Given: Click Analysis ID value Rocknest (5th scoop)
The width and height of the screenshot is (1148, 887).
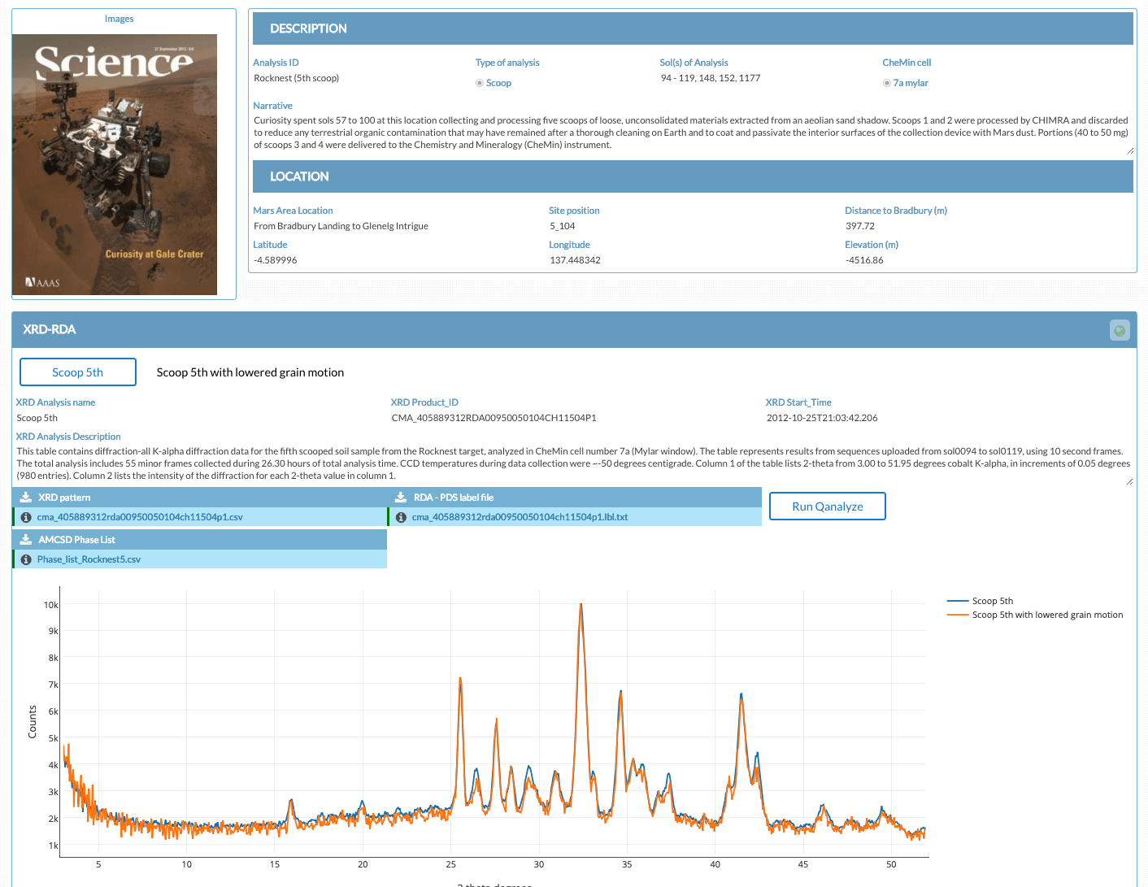Looking at the screenshot, I should (x=297, y=78).
